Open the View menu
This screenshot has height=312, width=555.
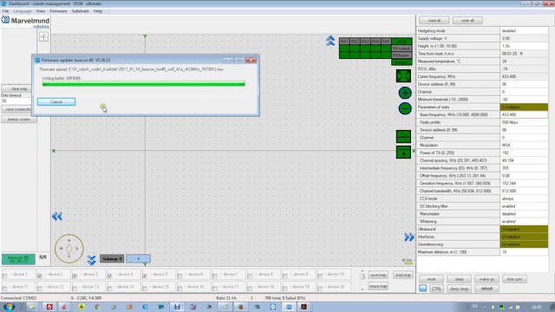(41, 11)
